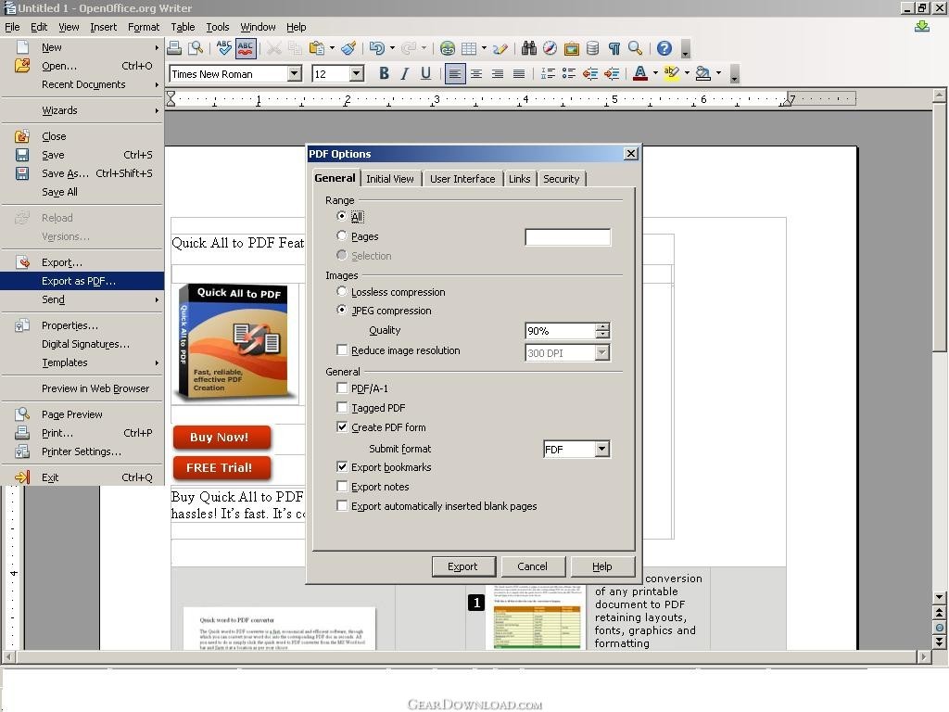This screenshot has height=712, width=949.
Task: Switch to the Security tab
Action: pyautogui.click(x=561, y=179)
